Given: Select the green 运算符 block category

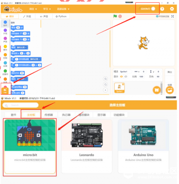Looking at the screenshot, I should [x=5, y=72].
